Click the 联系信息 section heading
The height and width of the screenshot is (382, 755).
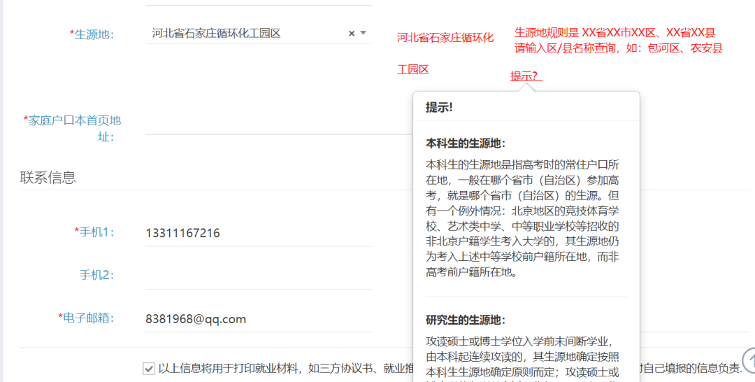(x=48, y=178)
